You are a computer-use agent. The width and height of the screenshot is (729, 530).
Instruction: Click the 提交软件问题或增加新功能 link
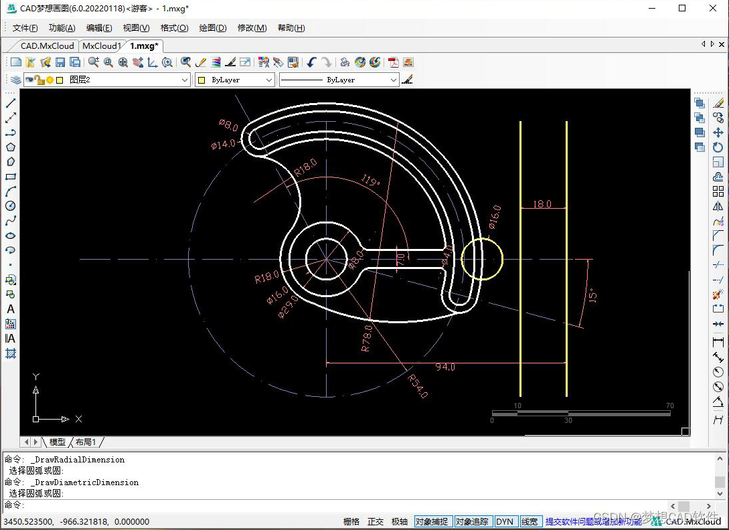[x=593, y=521]
